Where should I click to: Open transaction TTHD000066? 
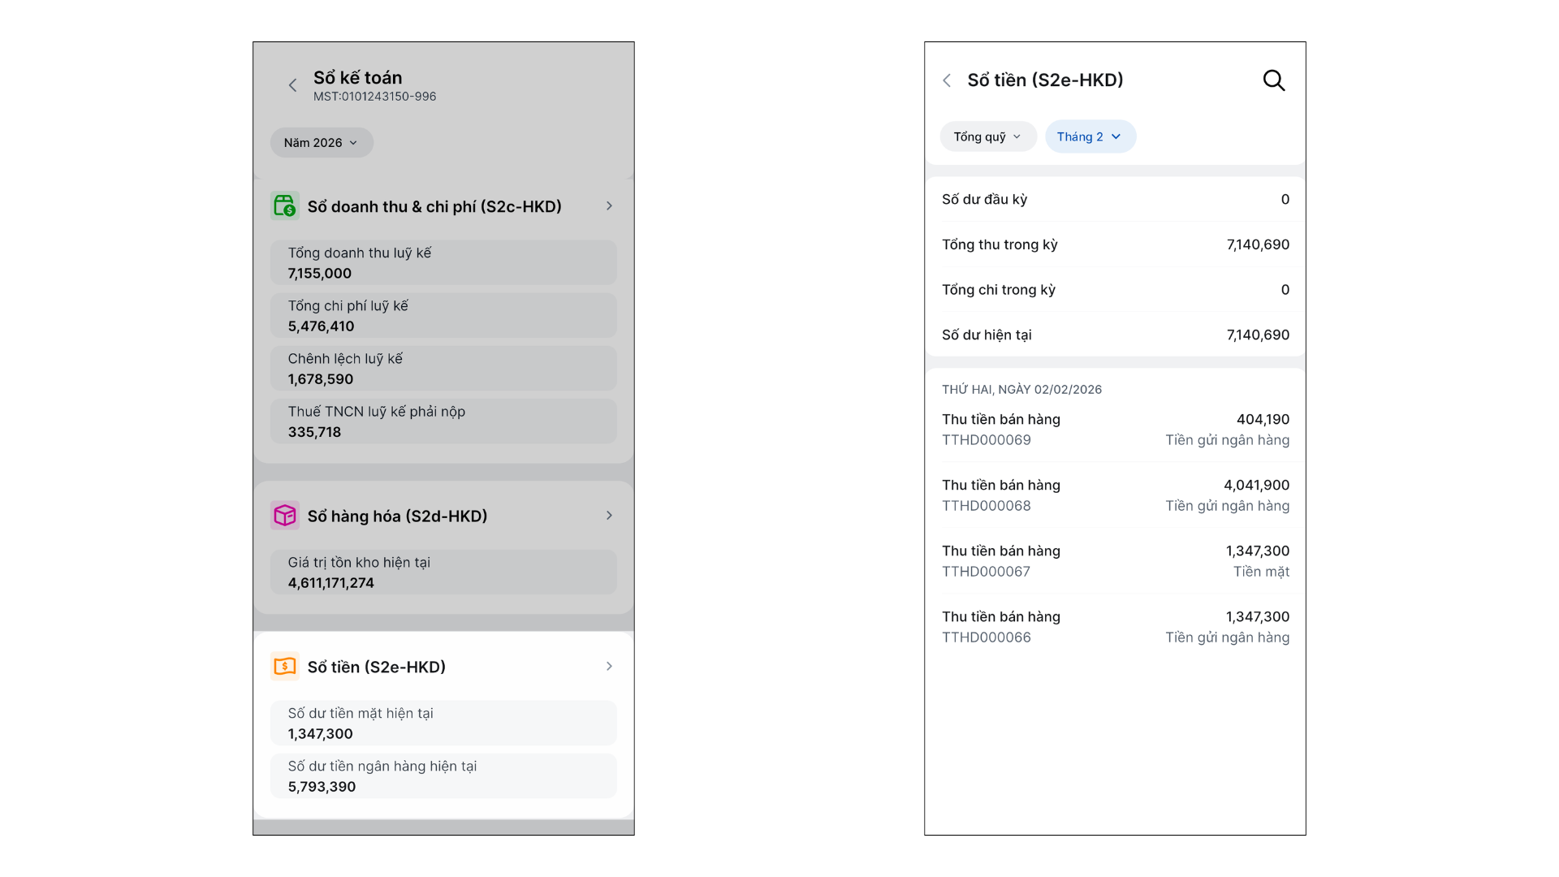coord(1115,627)
